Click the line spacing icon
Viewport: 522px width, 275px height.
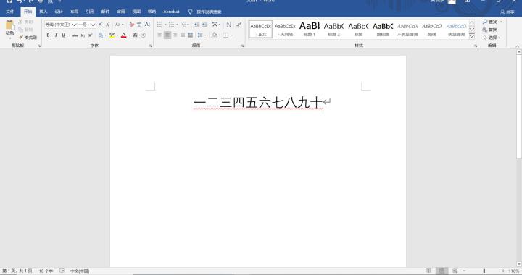click(x=199, y=35)
